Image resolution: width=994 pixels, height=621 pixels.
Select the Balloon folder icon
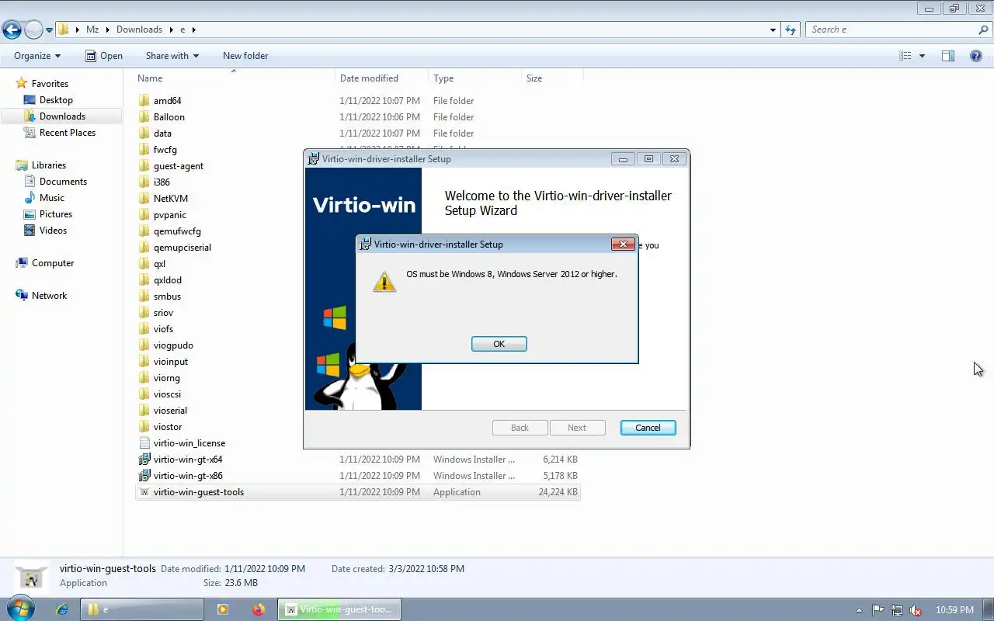coord(144,117)
